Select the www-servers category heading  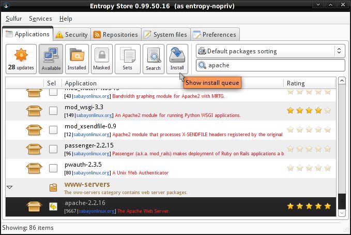click(x=87, y=184)
